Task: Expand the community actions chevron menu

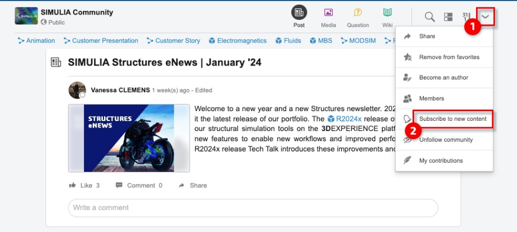Action: 485,17
